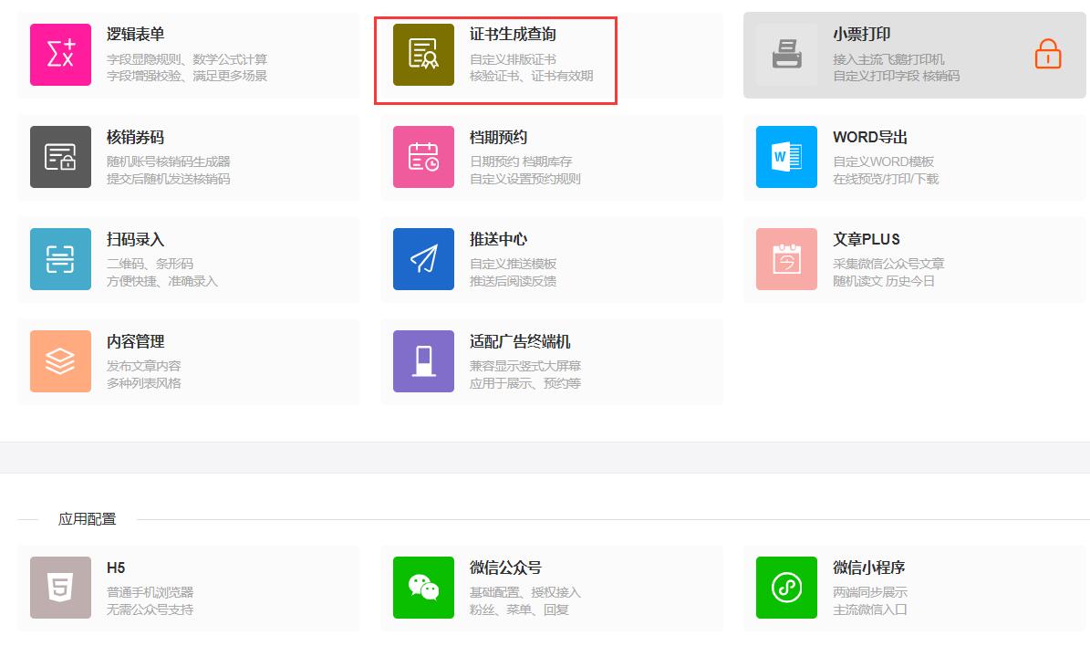Open the 档期预约 calendar icon

click(423, 156)
